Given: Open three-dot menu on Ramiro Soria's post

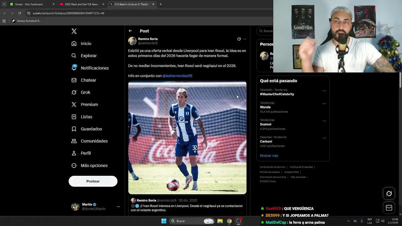Looking at the screenshot, I should coord(245,39).
